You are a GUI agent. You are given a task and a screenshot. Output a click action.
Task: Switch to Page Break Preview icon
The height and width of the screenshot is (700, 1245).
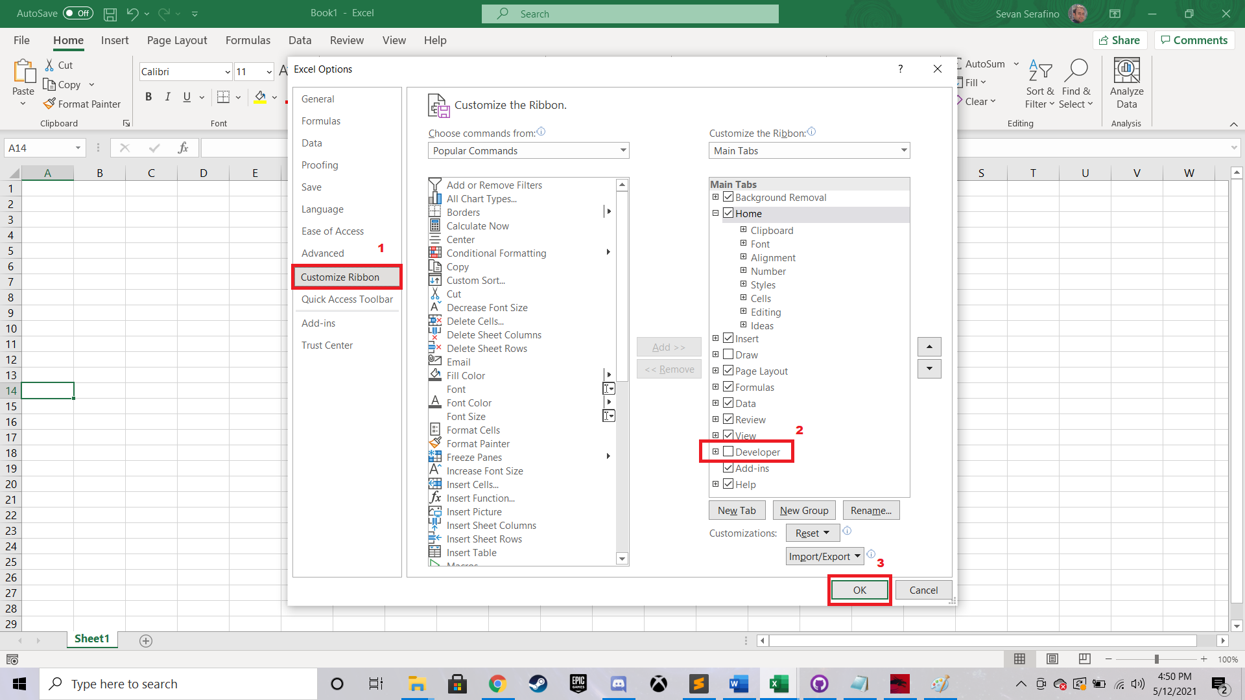tap(1084, 659)
